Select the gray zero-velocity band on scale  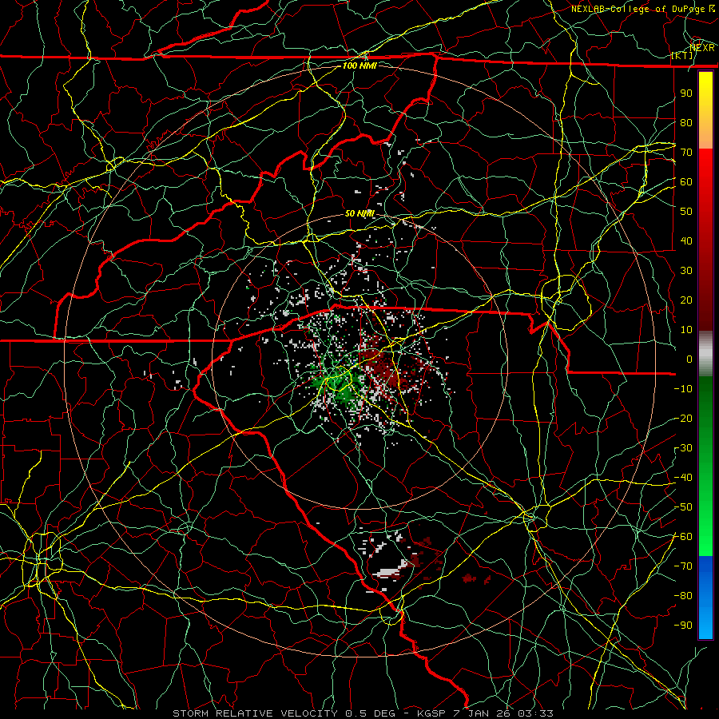(705, 354)
